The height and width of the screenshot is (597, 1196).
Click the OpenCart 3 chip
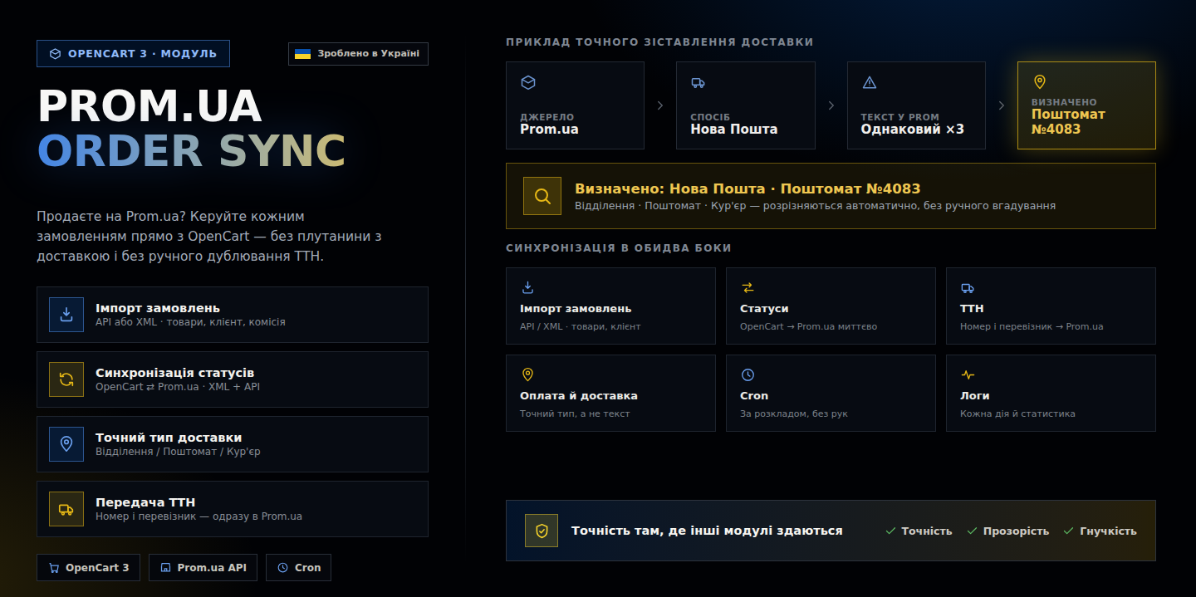[x=88, y=568]
